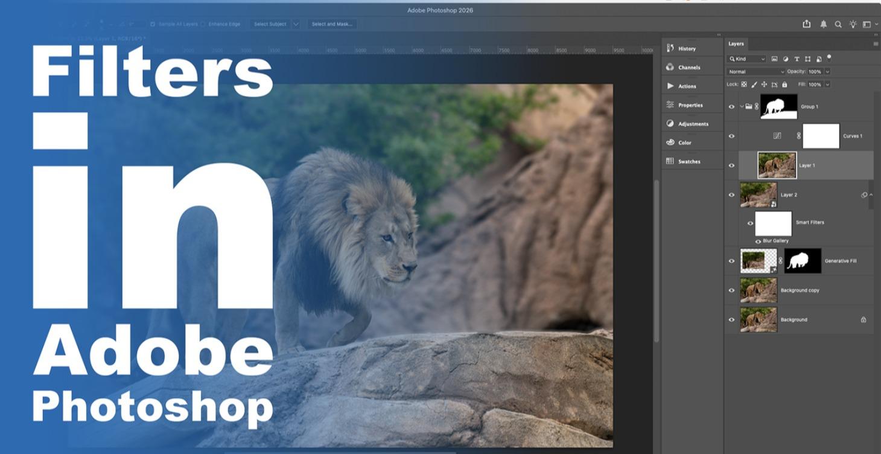
Task: Filter layers by adjustment layers icon
Action: pyautogui.click(x=786, y=59)
